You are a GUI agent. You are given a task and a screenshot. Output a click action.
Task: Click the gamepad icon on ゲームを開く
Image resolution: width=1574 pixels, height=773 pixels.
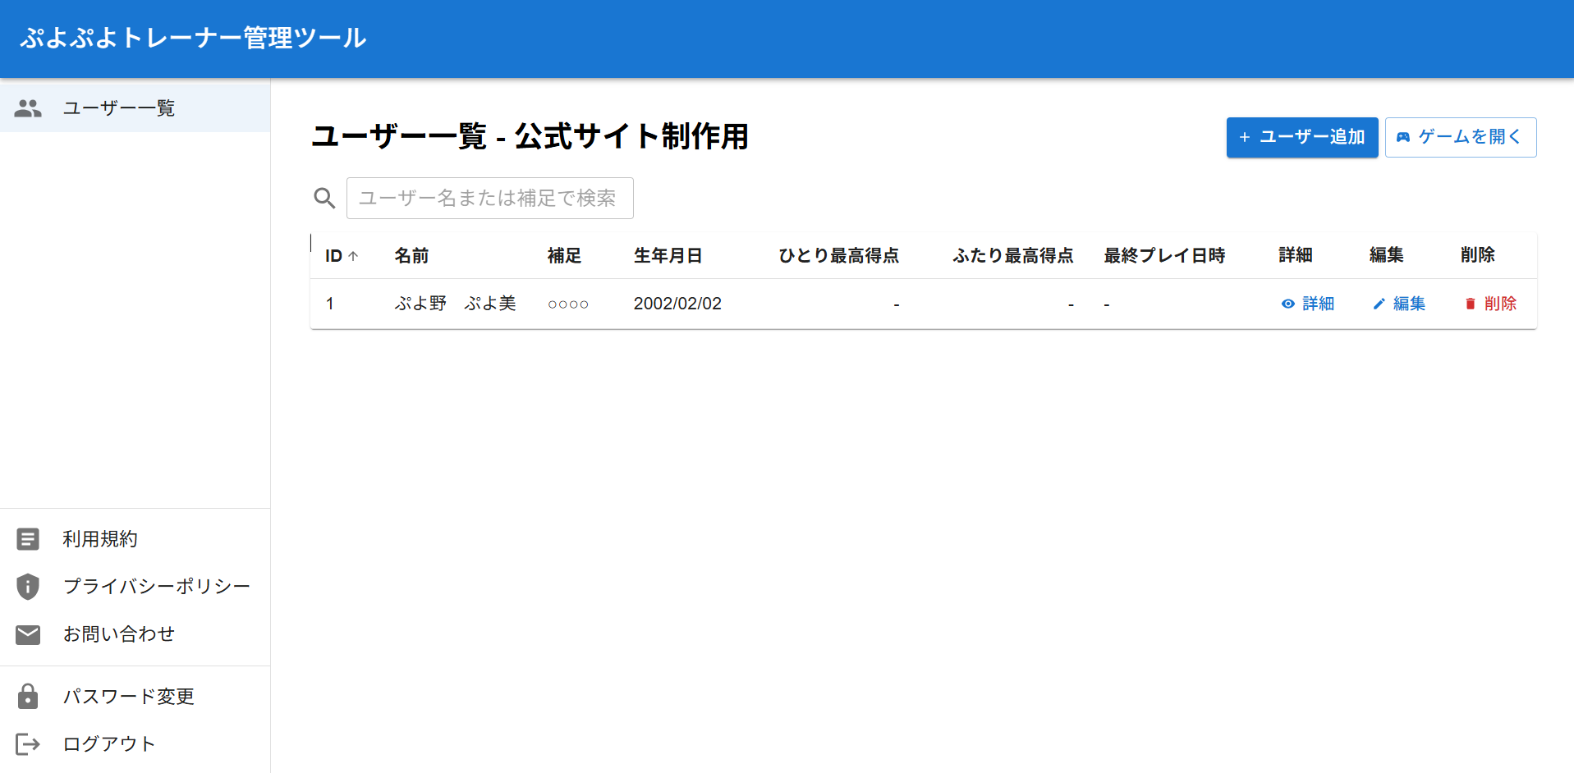(1403, 137)
